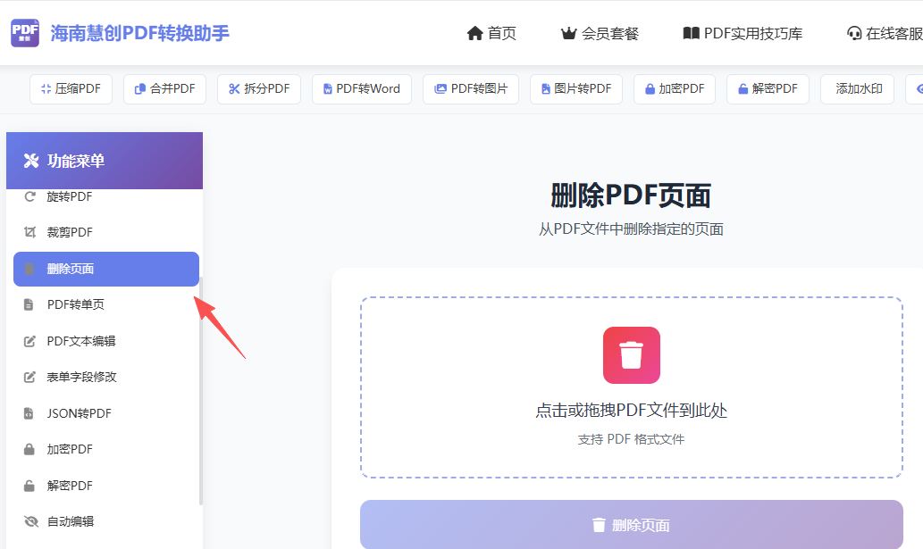Click the headset support icon

tap(854, 34)
